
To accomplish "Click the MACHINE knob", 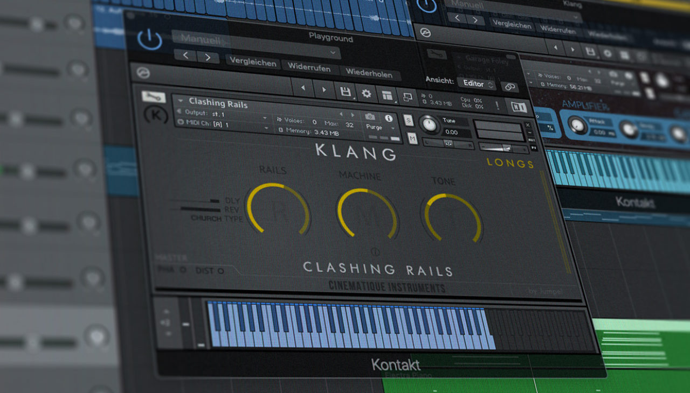I will pyautogui.click(x=368, y=214).
